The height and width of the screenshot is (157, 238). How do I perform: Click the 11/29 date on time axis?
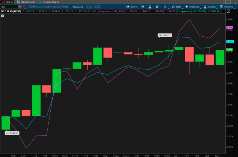point(157,156)
